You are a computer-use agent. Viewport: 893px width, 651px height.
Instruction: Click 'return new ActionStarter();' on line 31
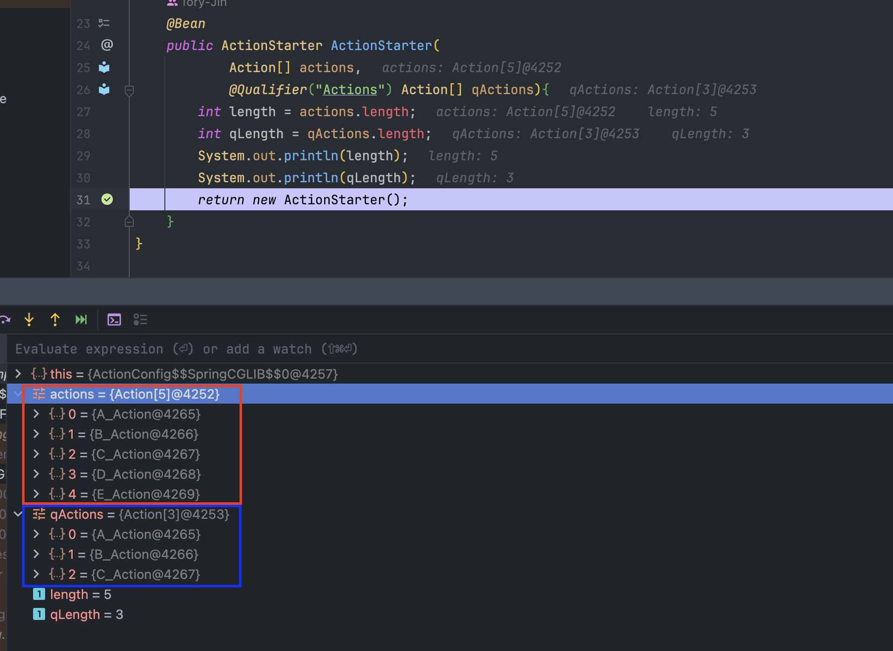pos(303,200)
